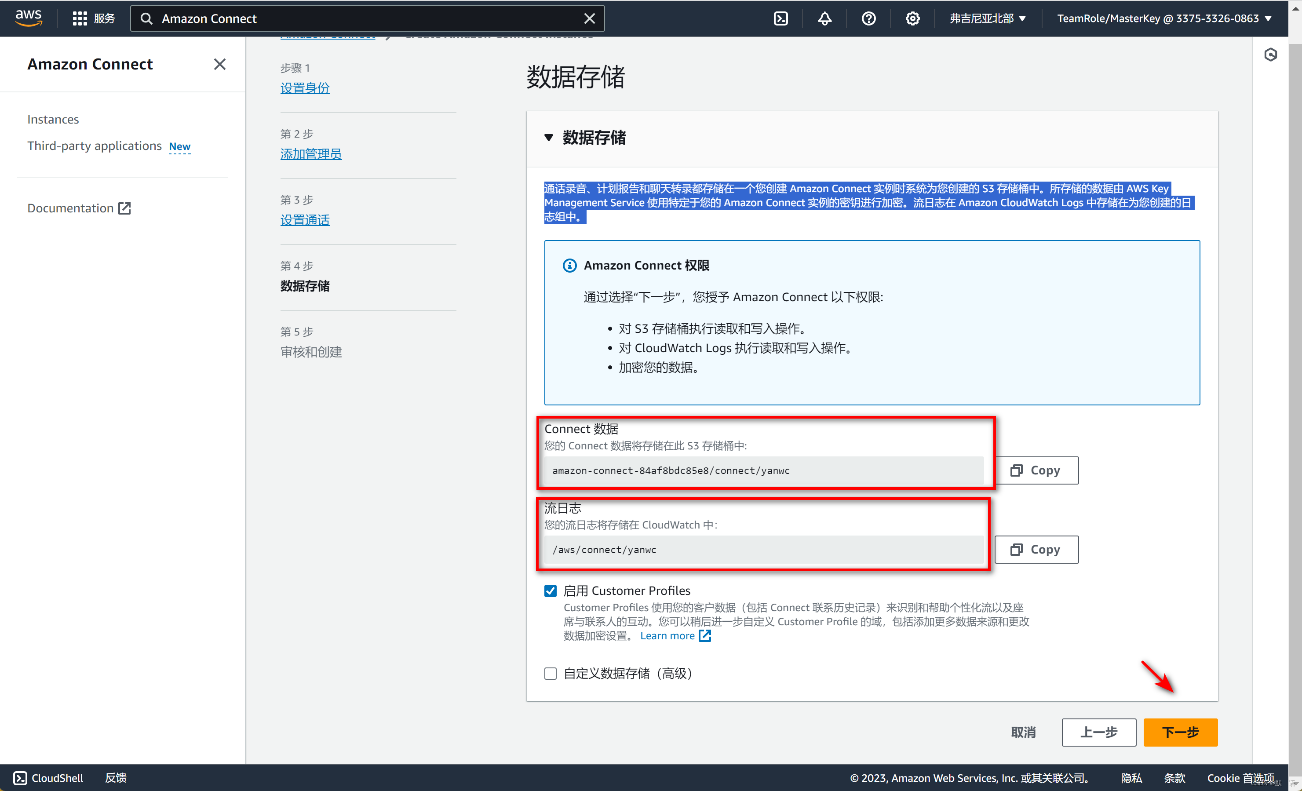Viewport: 1302px width, 791px height.
Task: Clear the Amazon Connect search text
Action: 589,18
